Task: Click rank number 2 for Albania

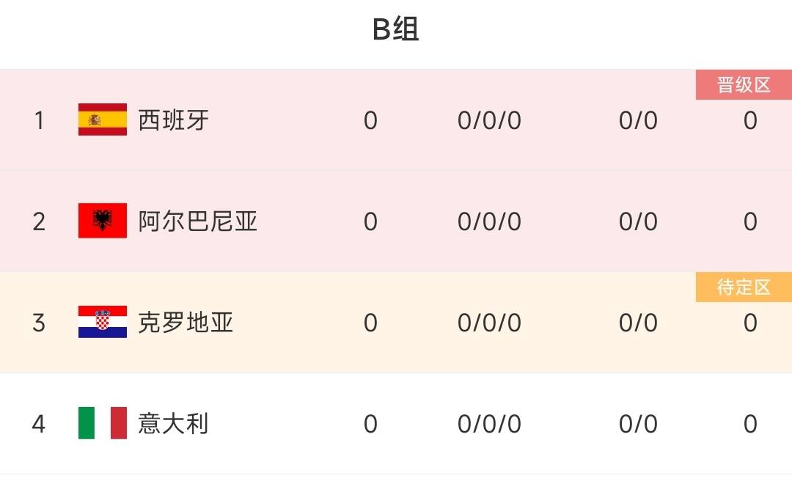Action: point(39,221)
